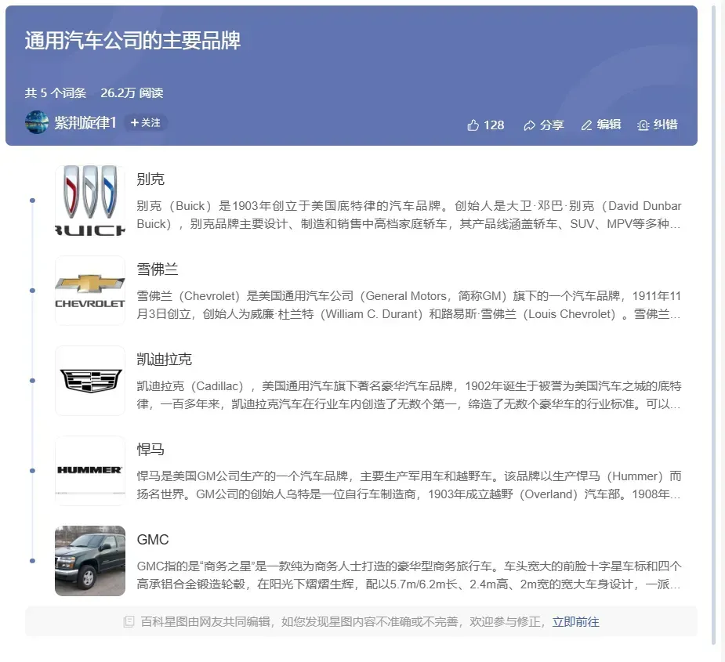The width and height of the screenshot is (725, 662).
Task: Open the GMC brand entry
Action: pyautogui.click(x=154, y=539)
